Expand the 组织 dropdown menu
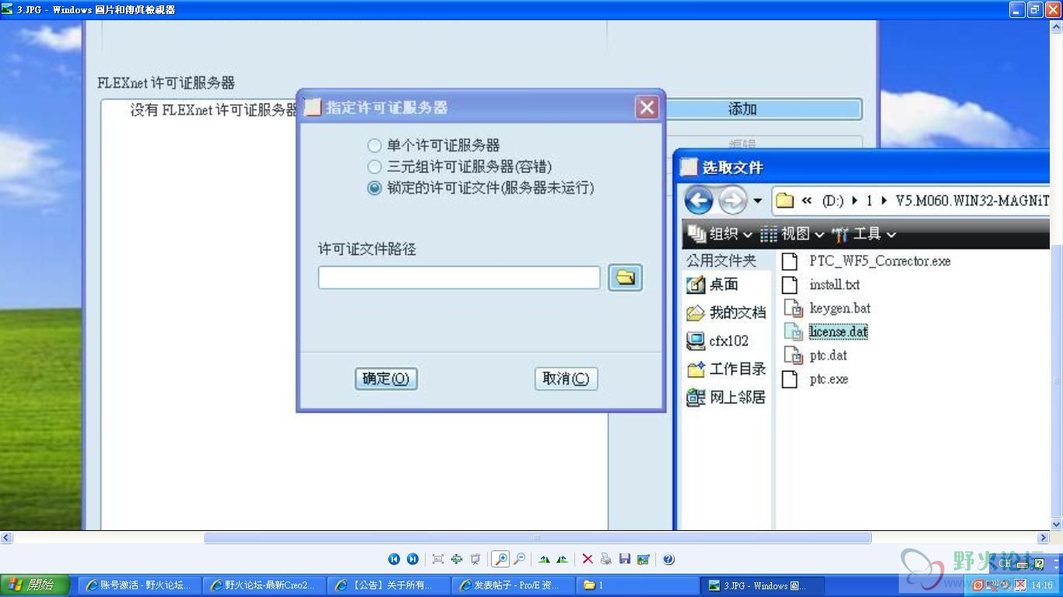This screenshot has height=597, width=1063. (x=720, y=234)
